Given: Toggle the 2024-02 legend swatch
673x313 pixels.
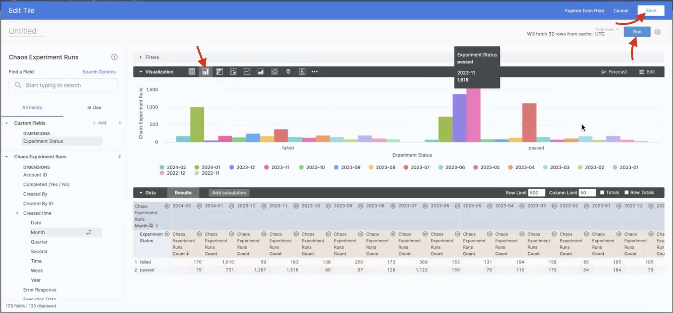Looking at the screenshot, I should 162,167.
